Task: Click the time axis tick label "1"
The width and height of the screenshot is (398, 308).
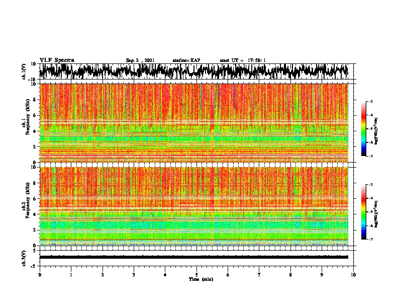Action: point(71,275)
